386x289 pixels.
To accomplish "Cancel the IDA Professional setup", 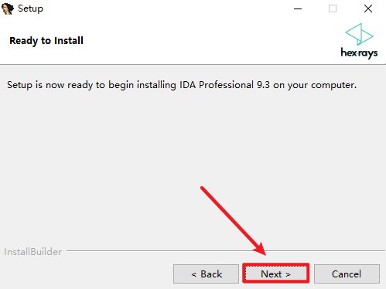I will point(347,274).
